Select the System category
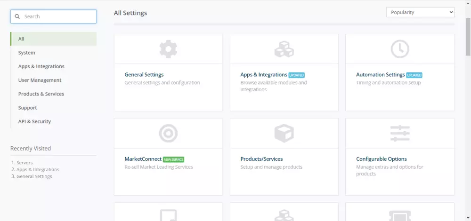471x221 pixels. click(x=27, y=53)
